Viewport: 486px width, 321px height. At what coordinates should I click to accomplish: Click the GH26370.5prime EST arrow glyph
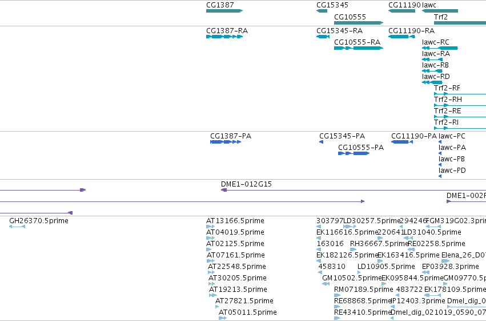click(x=17, y=227)
